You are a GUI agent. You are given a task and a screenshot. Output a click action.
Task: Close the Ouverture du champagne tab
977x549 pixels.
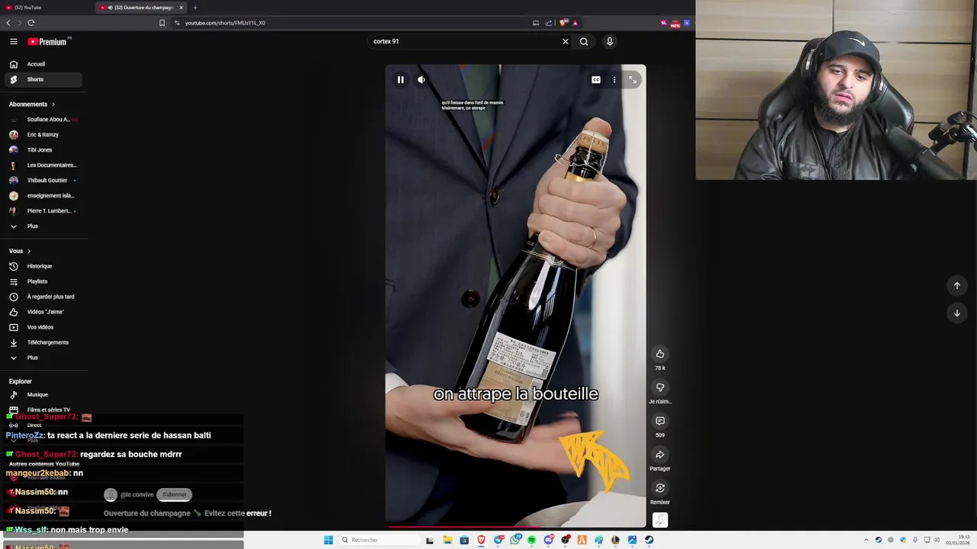coord(181,8)
